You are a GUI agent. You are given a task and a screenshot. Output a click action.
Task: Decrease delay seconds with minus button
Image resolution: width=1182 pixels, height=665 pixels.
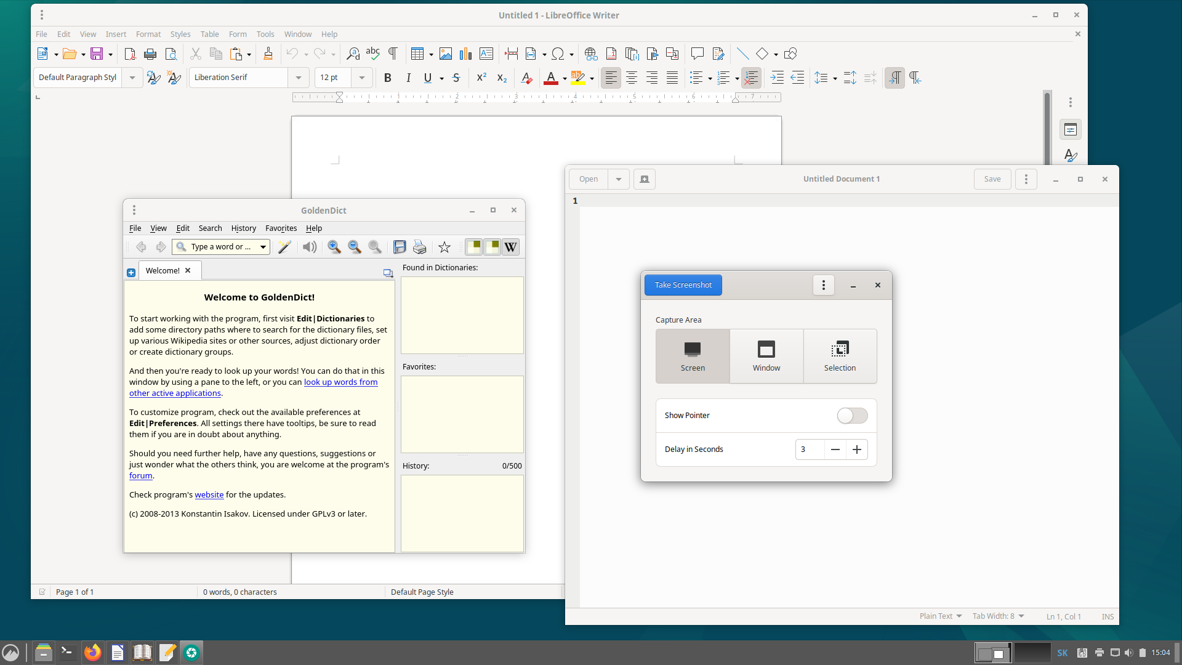click(835, 449)
